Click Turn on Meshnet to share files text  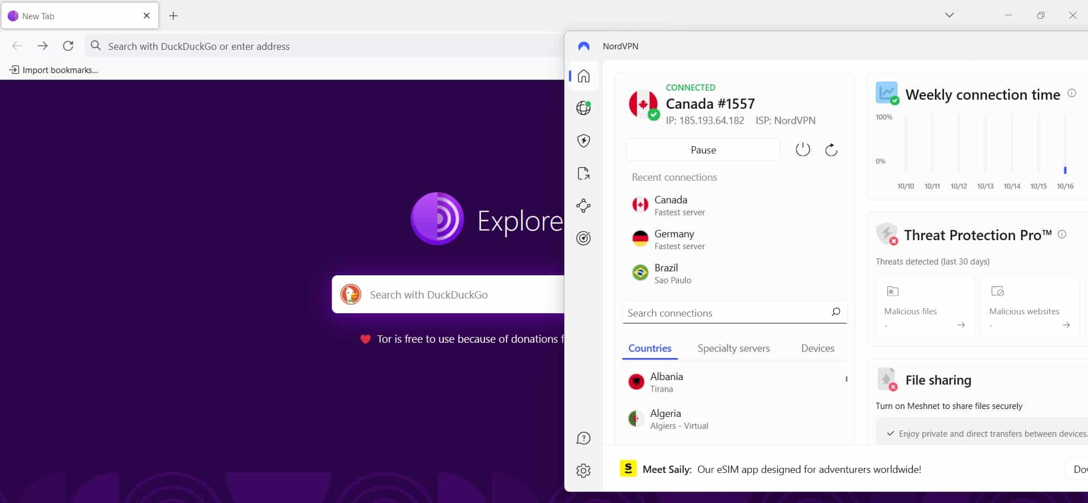coord(949,406)
